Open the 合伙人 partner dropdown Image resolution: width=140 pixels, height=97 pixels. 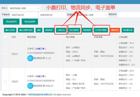[24, 8]
